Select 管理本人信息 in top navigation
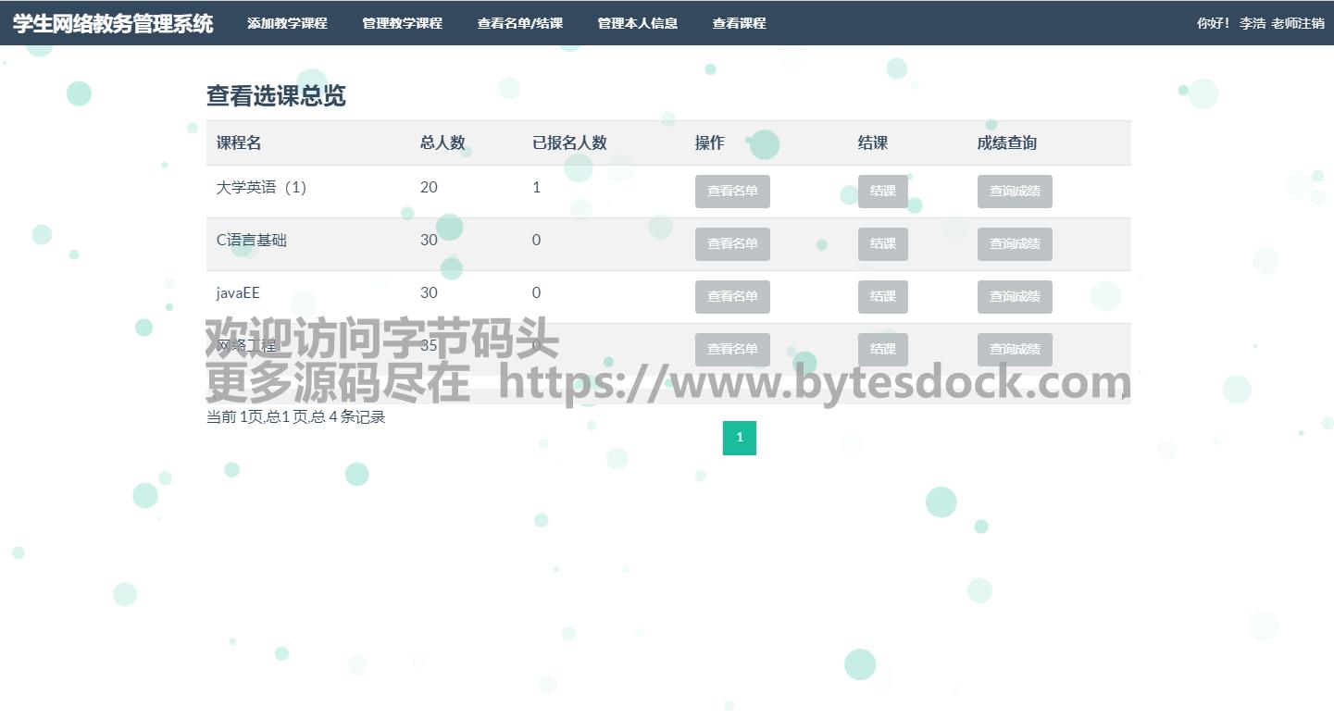Viewport: 1334px width, 719px height. pyautogui.click(x=637, y=23)
